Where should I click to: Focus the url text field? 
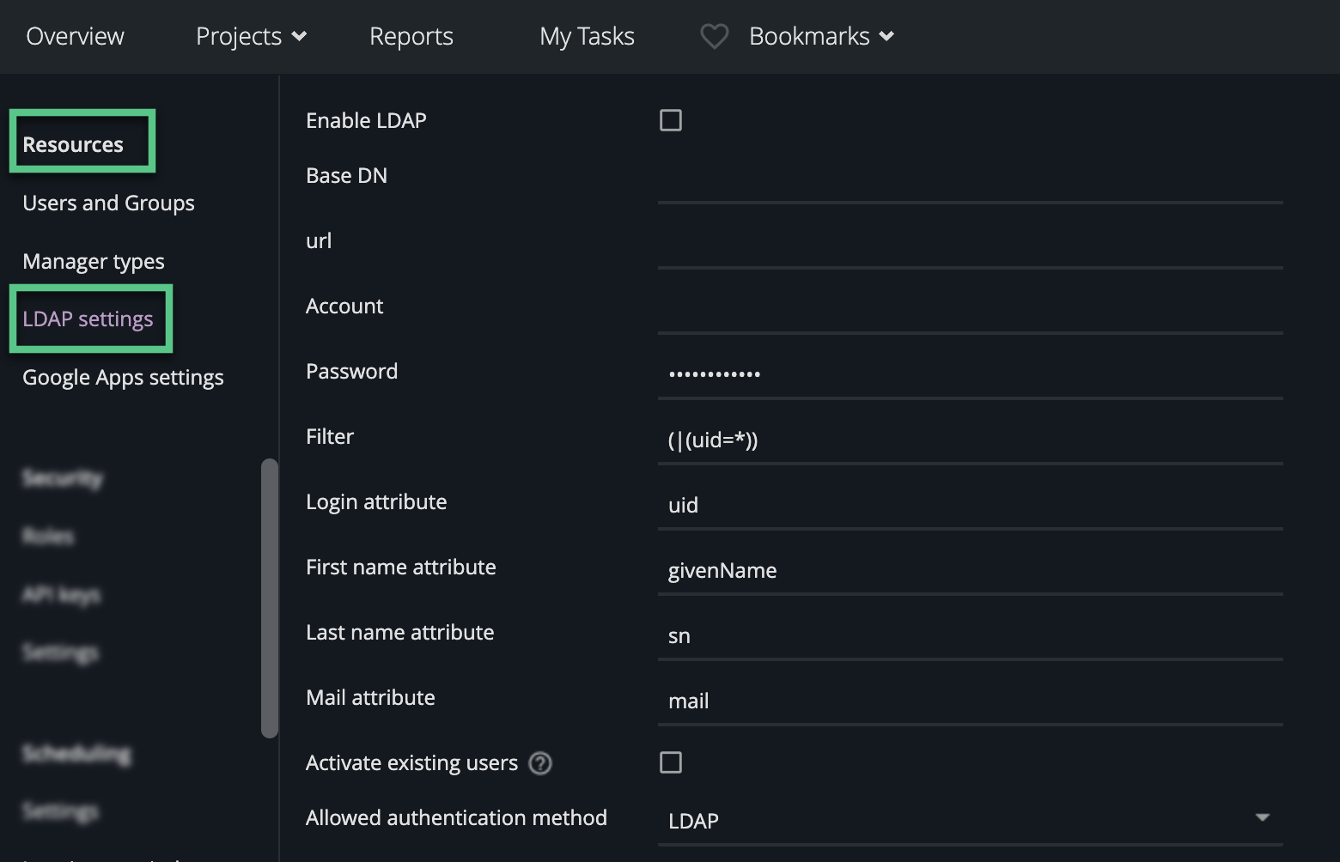click(x=969, y=247)
